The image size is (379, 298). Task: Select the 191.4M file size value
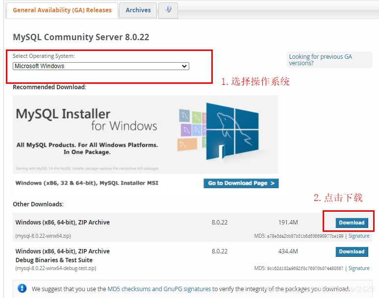click(x=288, y=223)
